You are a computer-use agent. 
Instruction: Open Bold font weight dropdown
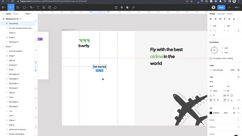pos(212,87)
